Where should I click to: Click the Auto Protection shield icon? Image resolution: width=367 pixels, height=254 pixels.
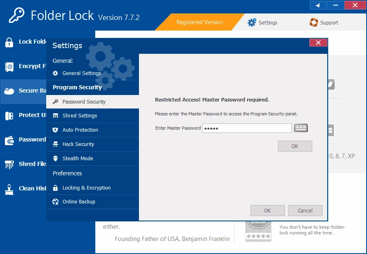[55, 130]
